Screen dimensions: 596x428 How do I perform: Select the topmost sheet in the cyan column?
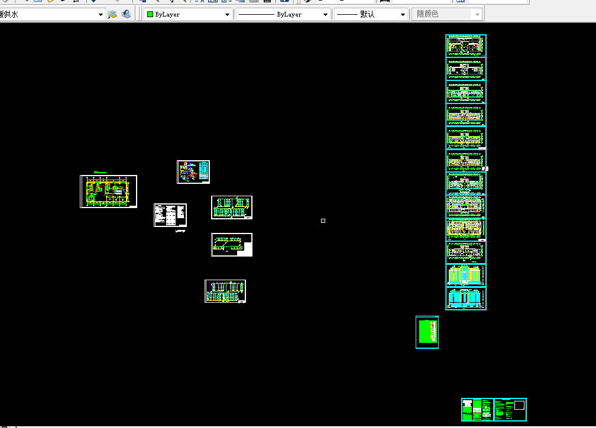click(466, 46)
